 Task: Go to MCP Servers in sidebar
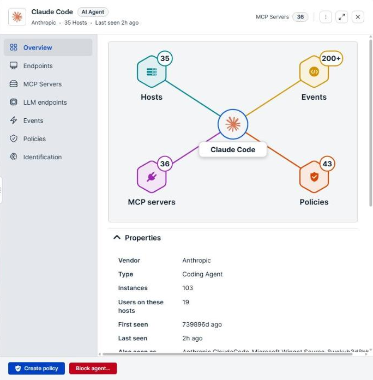48,84
